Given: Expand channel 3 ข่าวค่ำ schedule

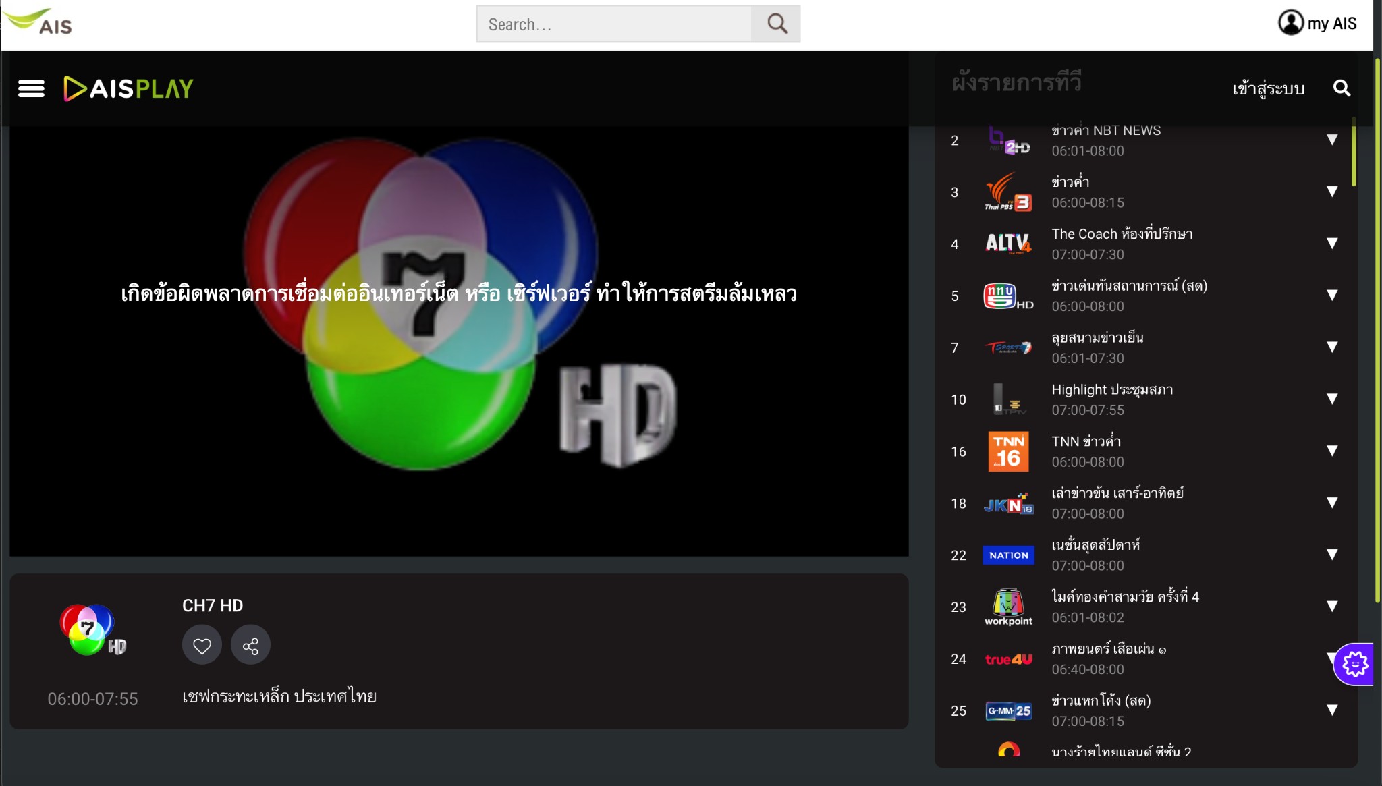Looking at the screenshot, I should 1332,192.
